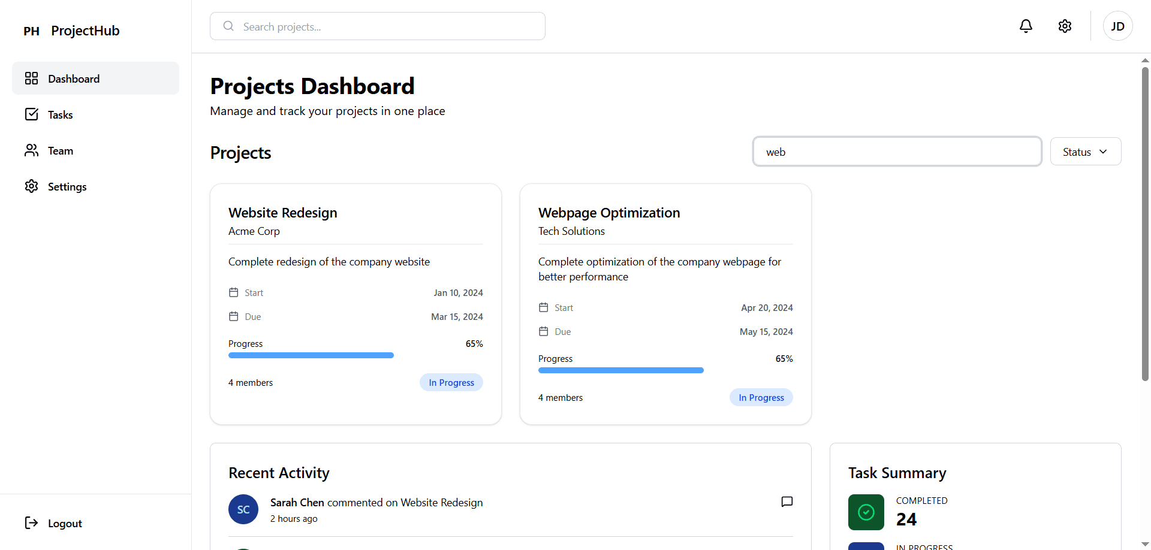Click the PH logo mark
The image size is (1151, 550).
31,31
